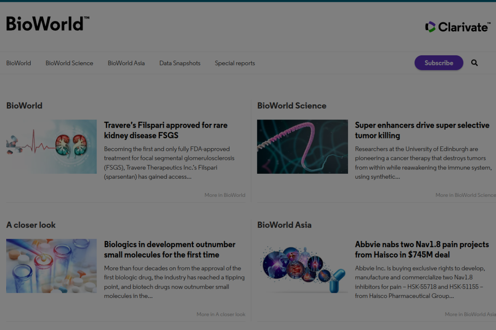Open the A closer look section heading

(31, 225)
